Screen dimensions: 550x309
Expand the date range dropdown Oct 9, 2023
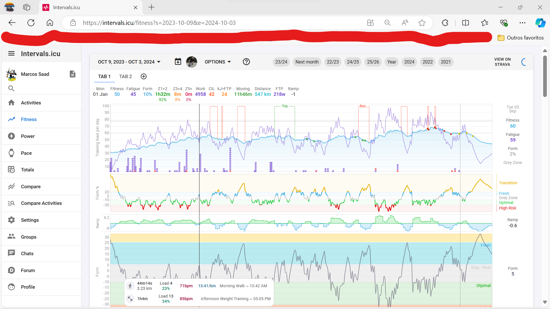[x=129, y=62]
